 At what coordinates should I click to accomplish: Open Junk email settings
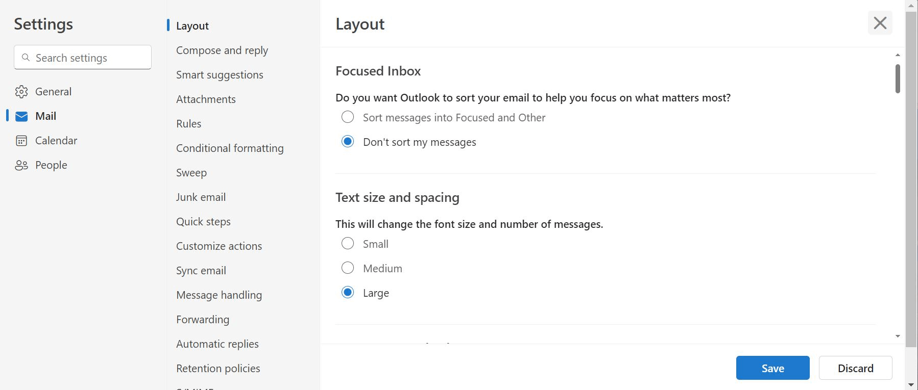(x=201, y=197)
